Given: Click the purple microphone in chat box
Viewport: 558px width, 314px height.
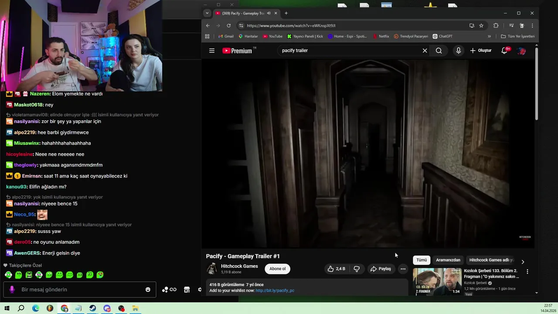Looking at the screenshot, I should 12,290.
